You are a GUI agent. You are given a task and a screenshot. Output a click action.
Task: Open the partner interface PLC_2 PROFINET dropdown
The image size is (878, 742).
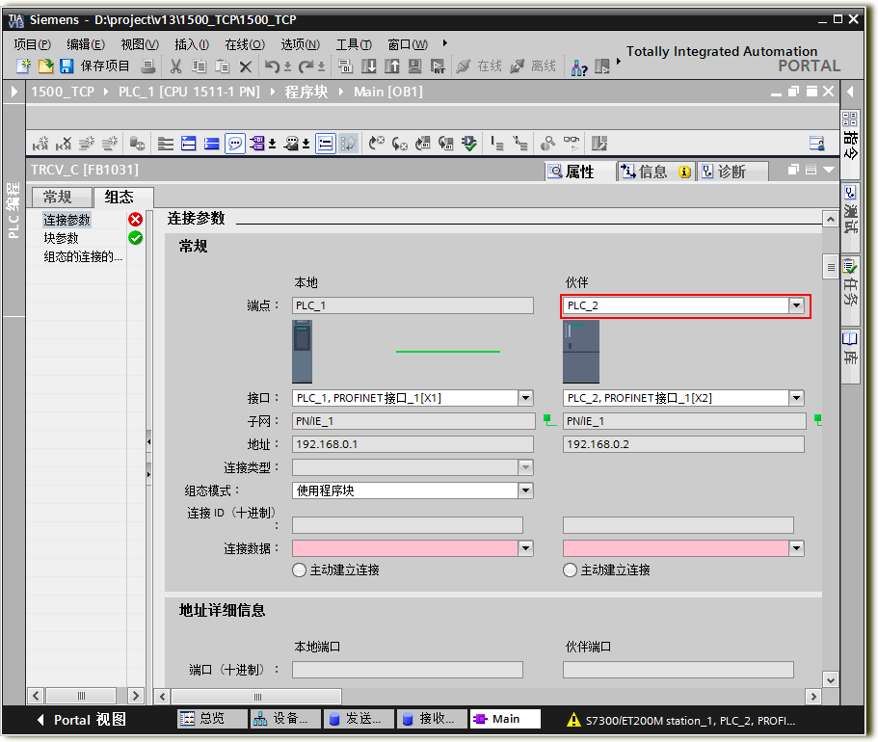point(796,398)
